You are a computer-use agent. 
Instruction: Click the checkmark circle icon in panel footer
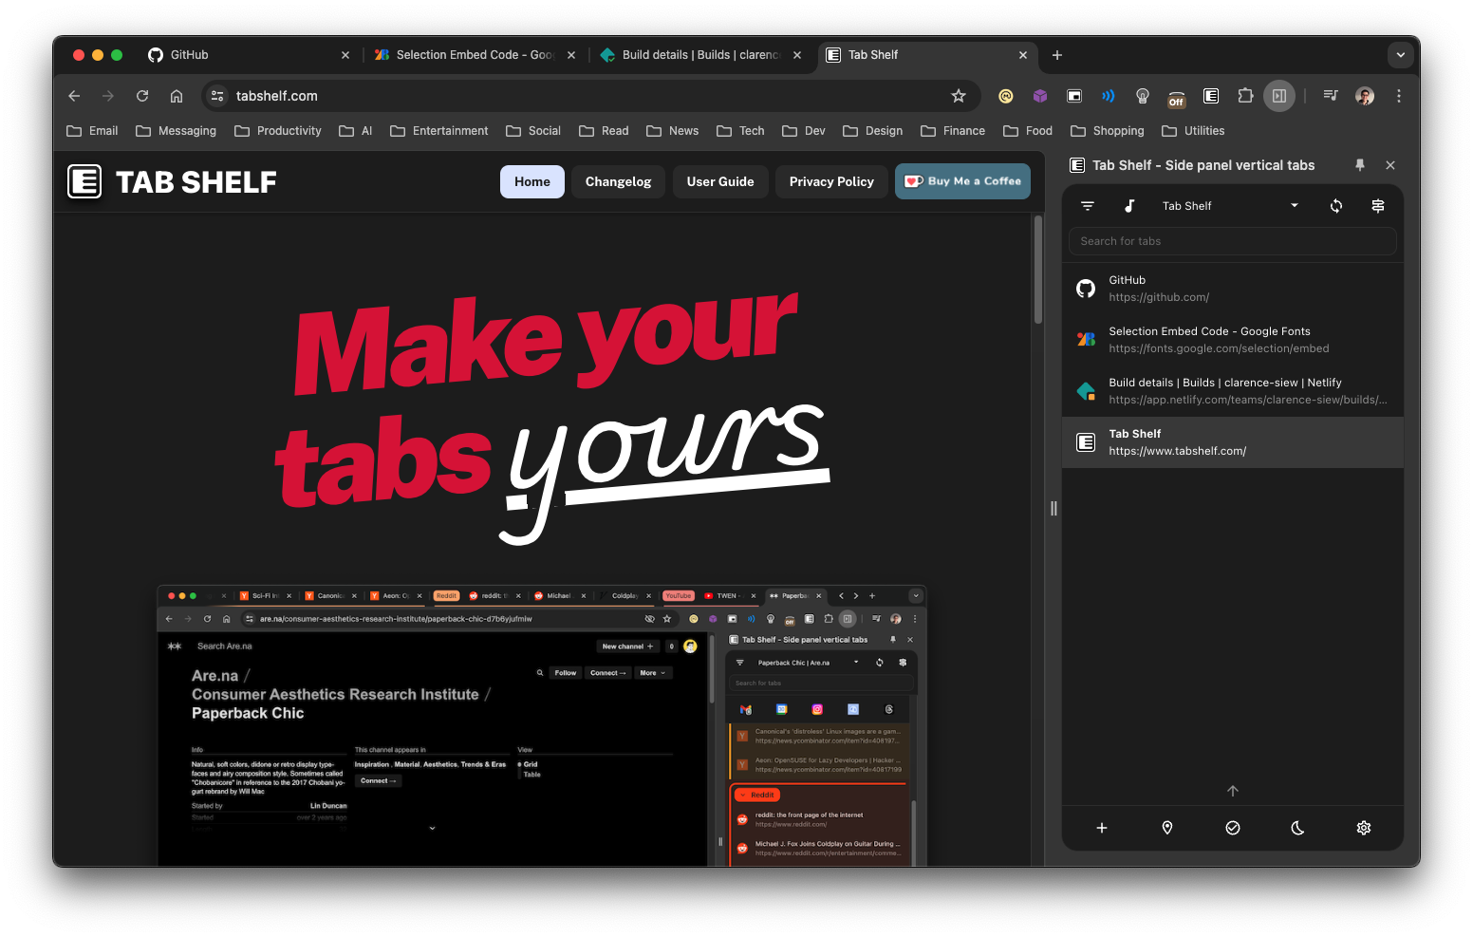[x=1233, y=828]
